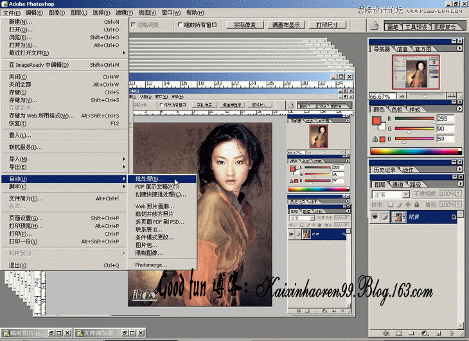Open the 不透明度 opacity slider arrow
The image size is (469, 341).
coord(459,194)
